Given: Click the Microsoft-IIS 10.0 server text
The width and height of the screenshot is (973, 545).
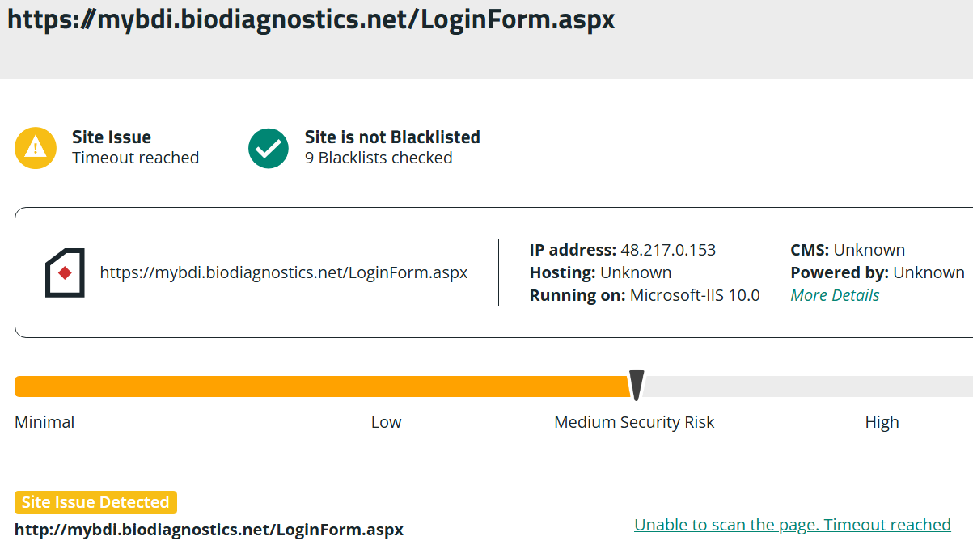Looking at the screenshot, I should coord(695,295).
